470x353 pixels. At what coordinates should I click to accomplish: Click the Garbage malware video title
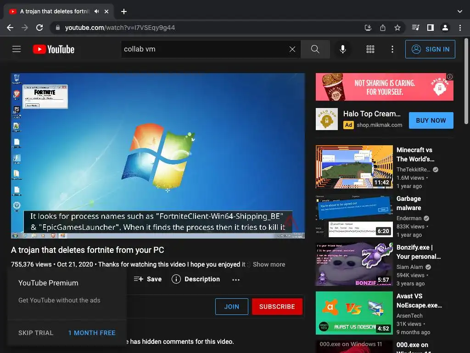click(408, 203)
